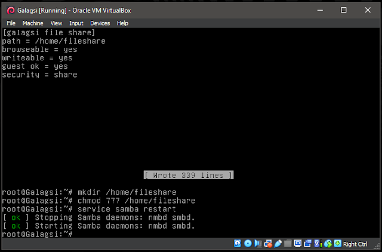Click the VirtualBox logo in title bar
The width and height of the screenshot is (382, 252).
[x=11, y=11]
